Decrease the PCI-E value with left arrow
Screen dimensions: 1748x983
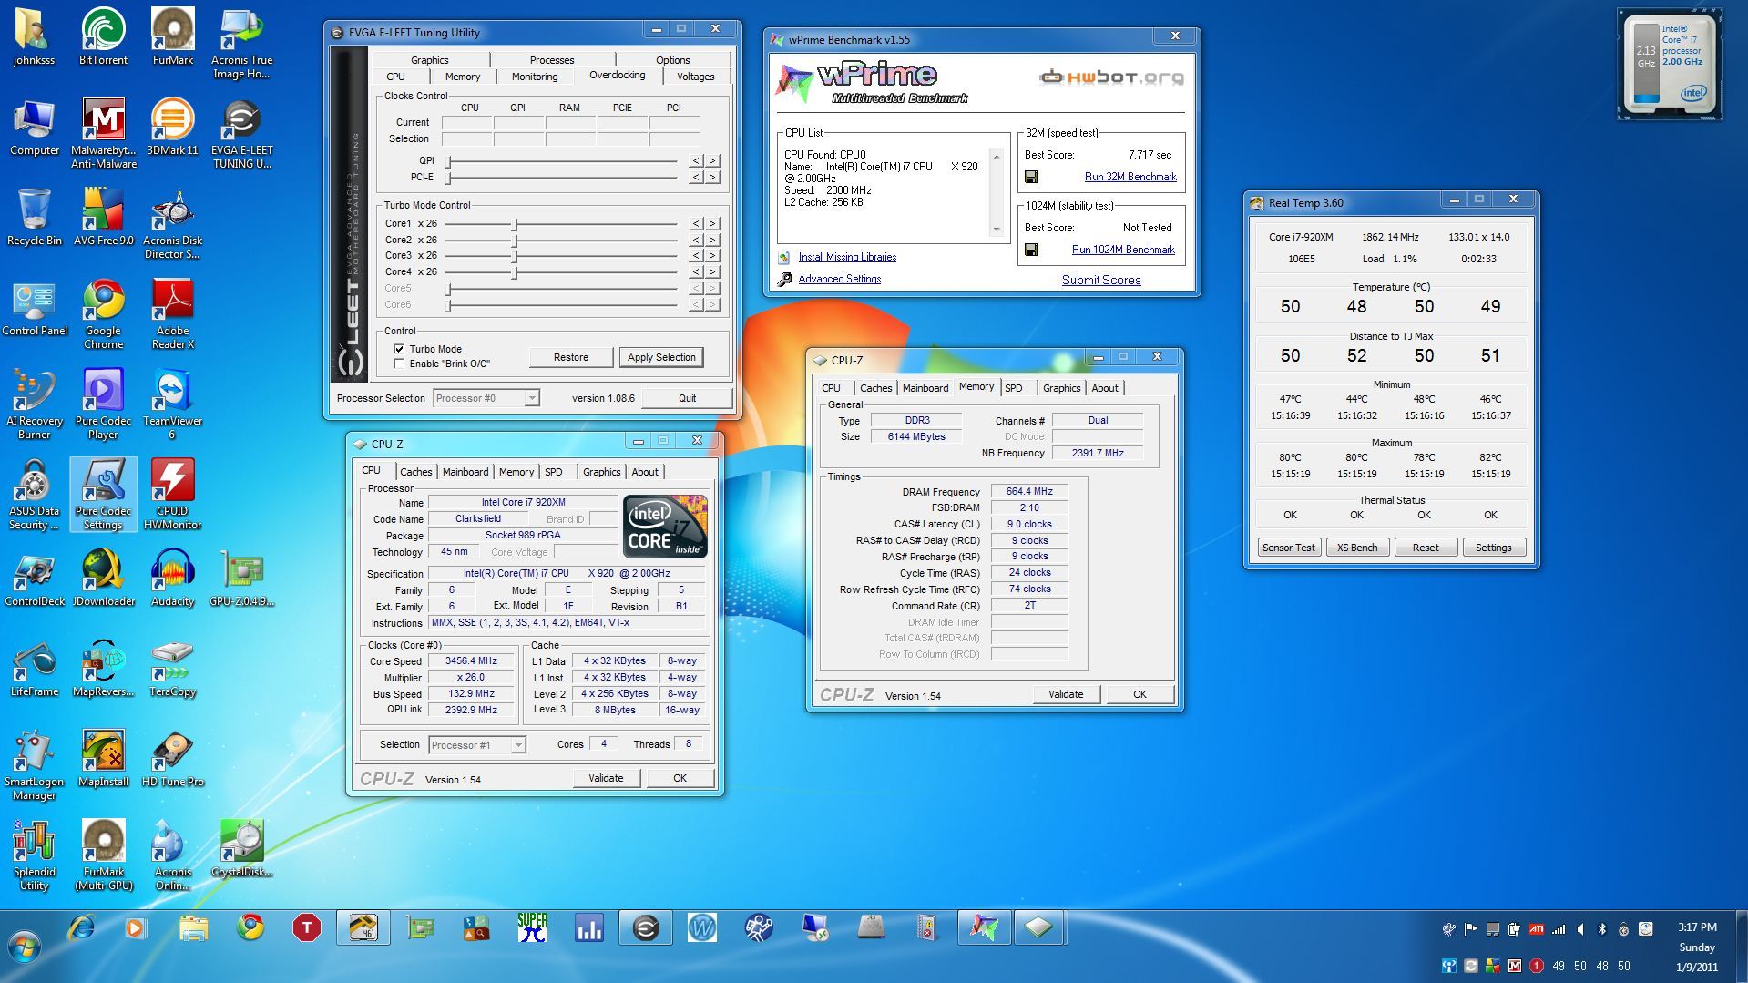point(696,177)
